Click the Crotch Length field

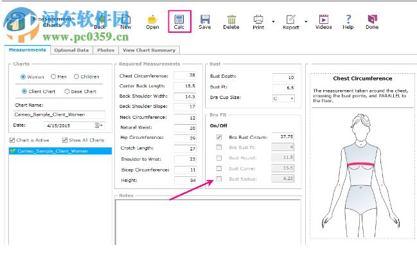[186, 148]
